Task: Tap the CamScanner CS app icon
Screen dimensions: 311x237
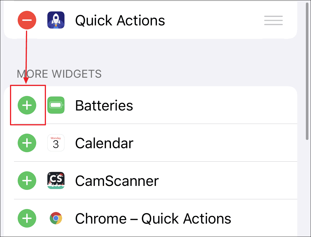Action: 56,181
